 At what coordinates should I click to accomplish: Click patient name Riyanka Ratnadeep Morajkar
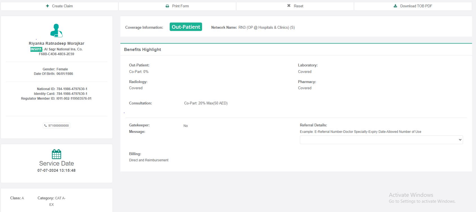(56, 43)
